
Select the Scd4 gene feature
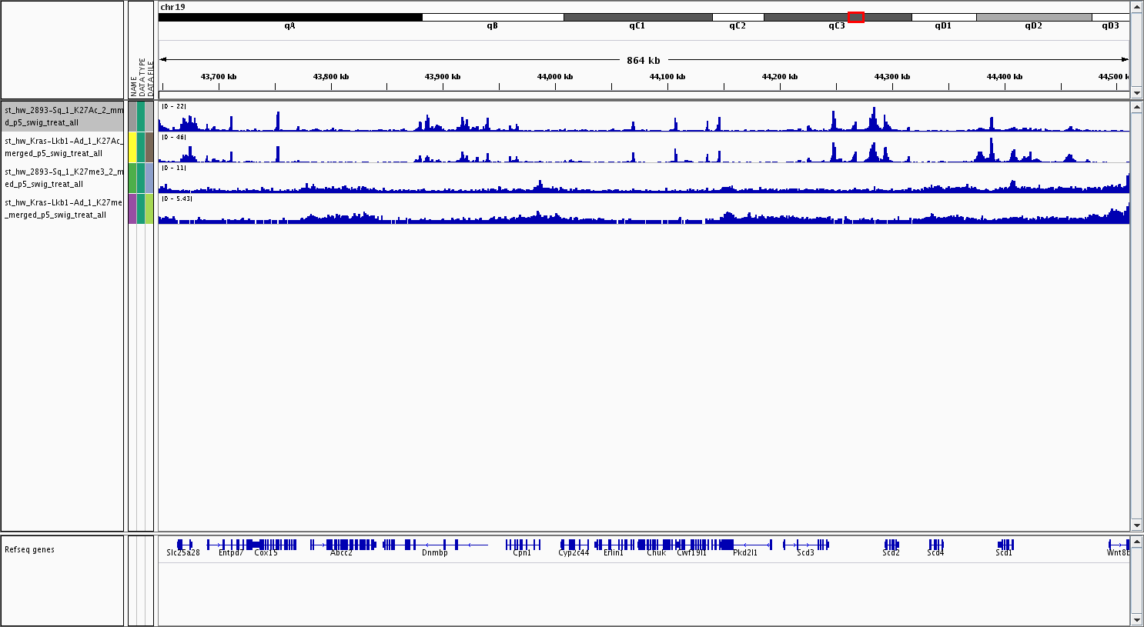click(935, 545)
